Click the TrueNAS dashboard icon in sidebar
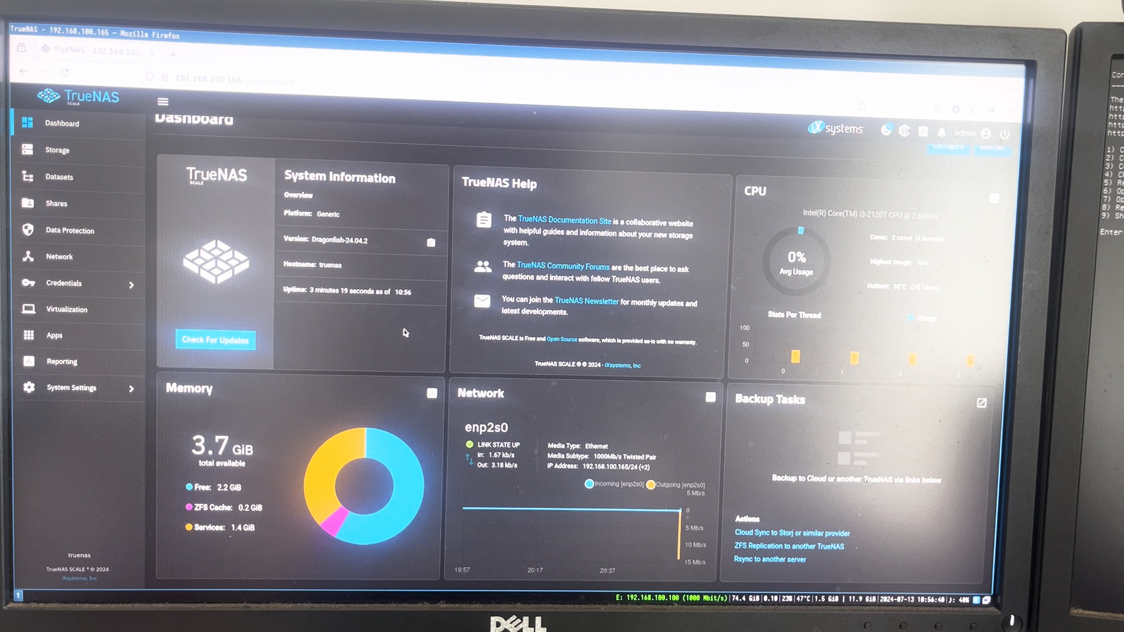Image resolution: width=1124 pixels, height=632 pixels. tap(28, 122)
